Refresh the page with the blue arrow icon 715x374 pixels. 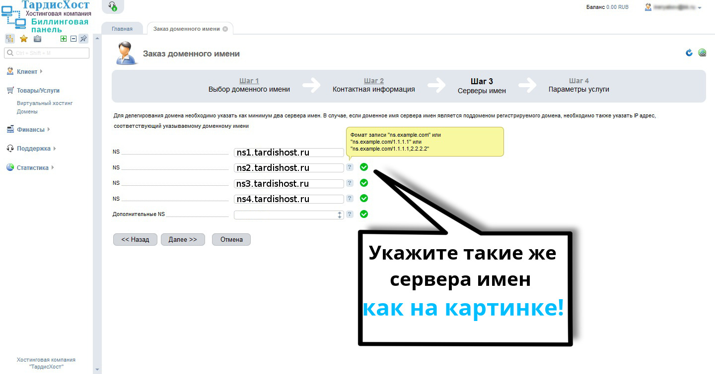coord(689,53)
